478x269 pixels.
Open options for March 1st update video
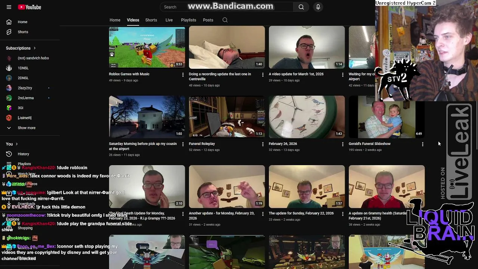pyautogui.click(x=342, y=75)
